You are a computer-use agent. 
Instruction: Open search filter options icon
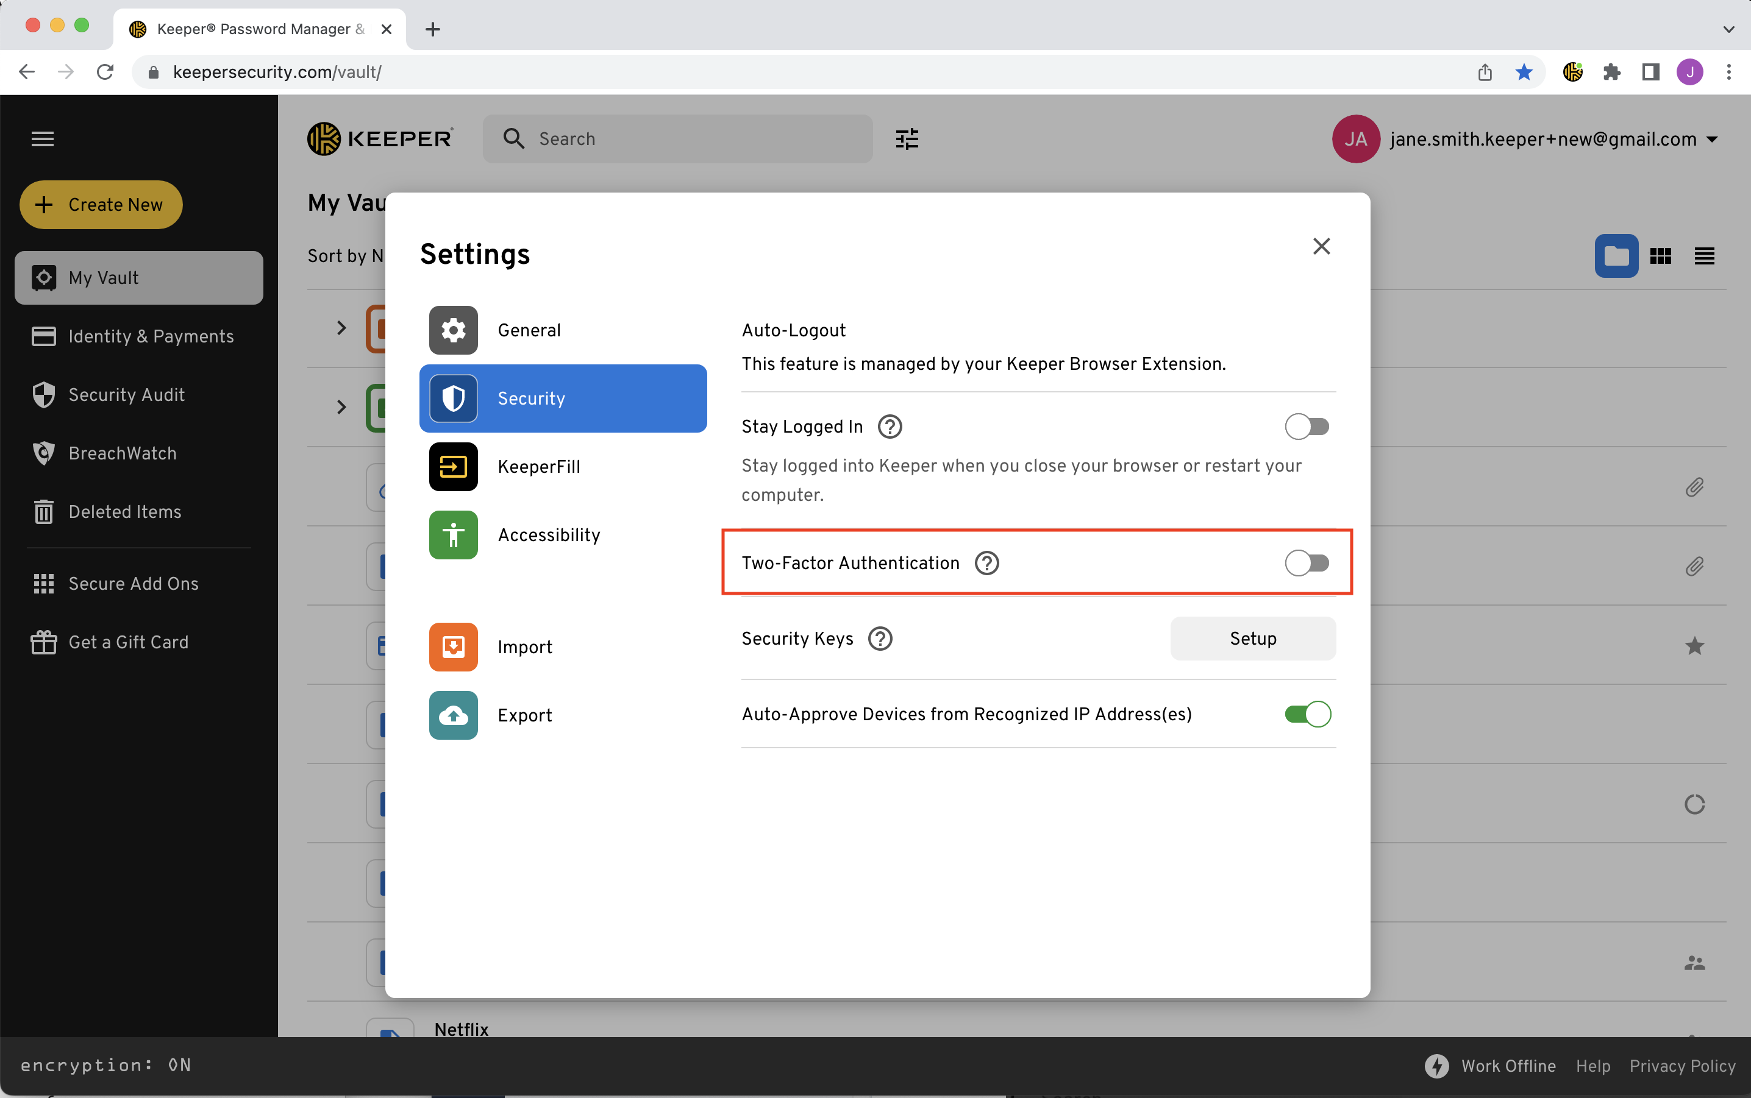click(906, 138)
